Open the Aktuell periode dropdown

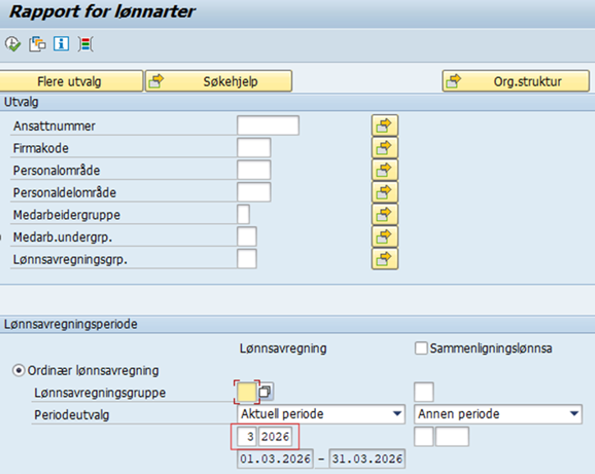point(321,413)
